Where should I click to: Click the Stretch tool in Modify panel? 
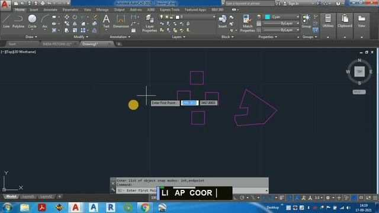click(x=67, y=30)
